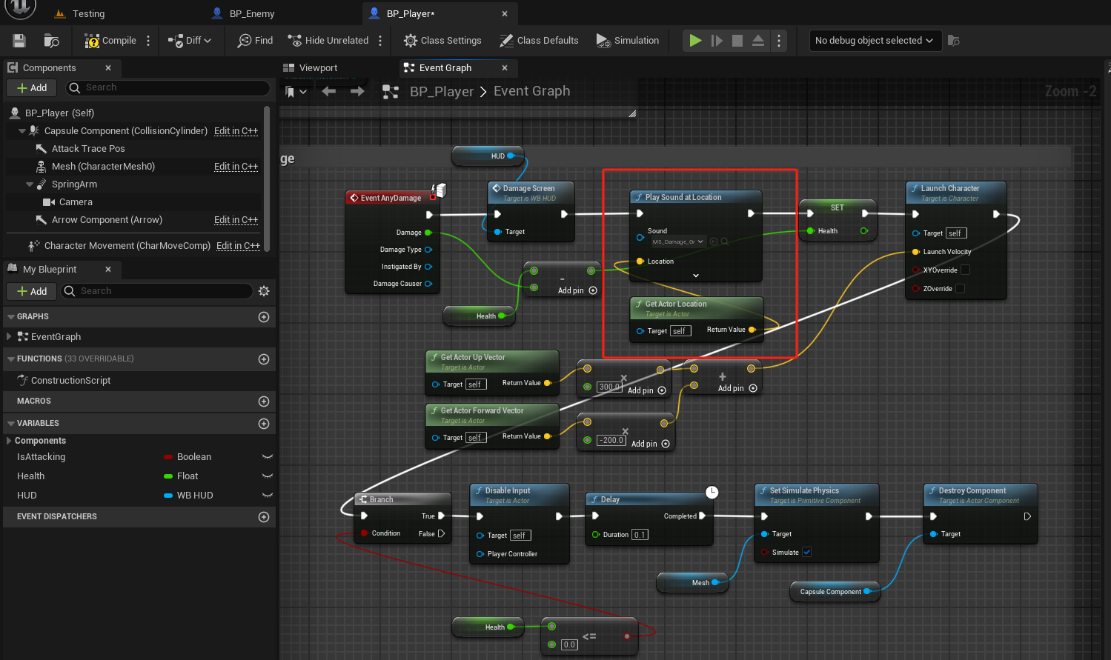Open Edit in C++ for Arrow Component
The width and height of the screenshot is (1111, 660).
pyautogui.click(x=236, y=220)
